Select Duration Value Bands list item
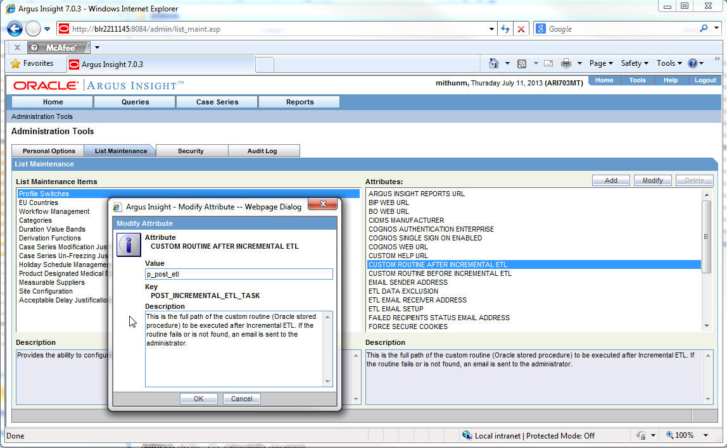The width and height of the screenshot is (727, 448). (x=52, y=229)
